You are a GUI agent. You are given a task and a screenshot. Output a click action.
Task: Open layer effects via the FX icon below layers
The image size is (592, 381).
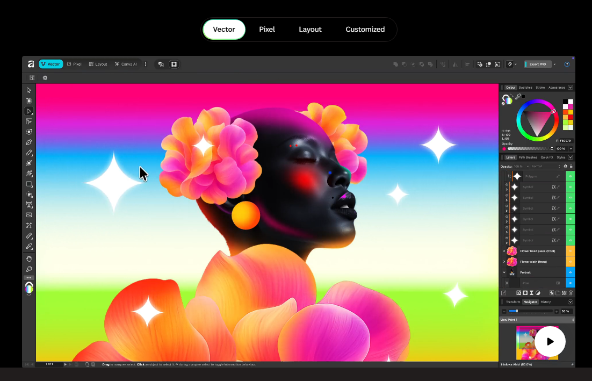[518, 293]
